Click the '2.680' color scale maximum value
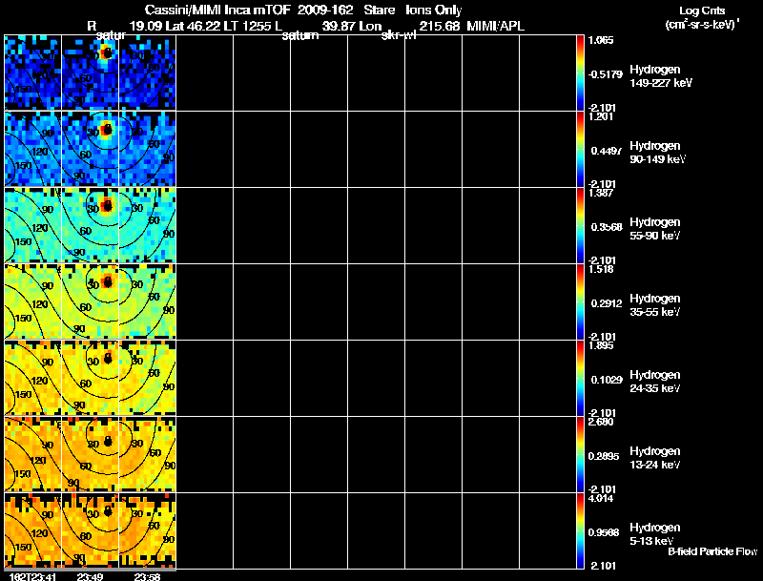763x581 pixels. point(601,422)
